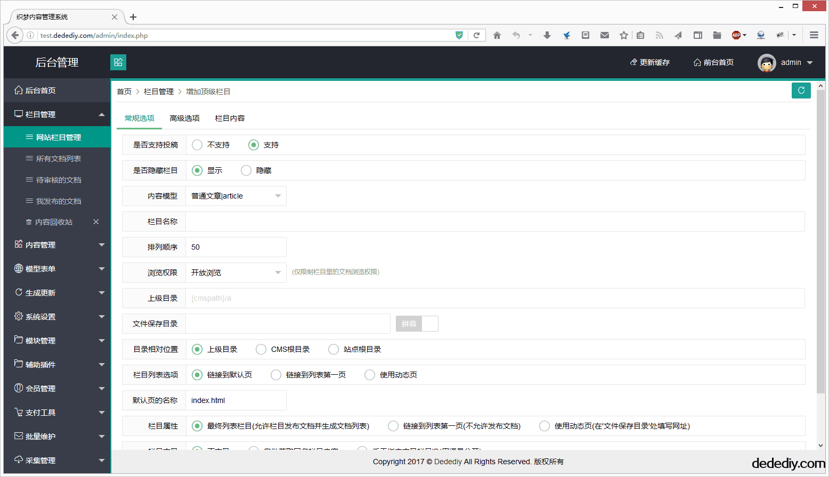
Task: Click the 更新缓存 cache update icon
Action: 633,62
